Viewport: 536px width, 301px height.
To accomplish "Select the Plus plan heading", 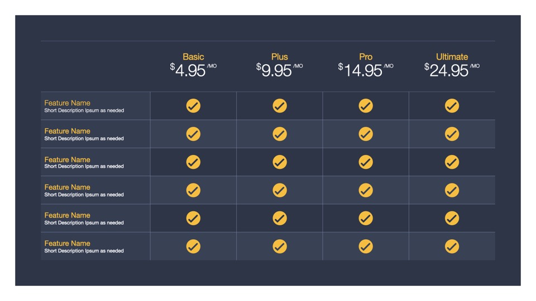I will tap(280, 57).
